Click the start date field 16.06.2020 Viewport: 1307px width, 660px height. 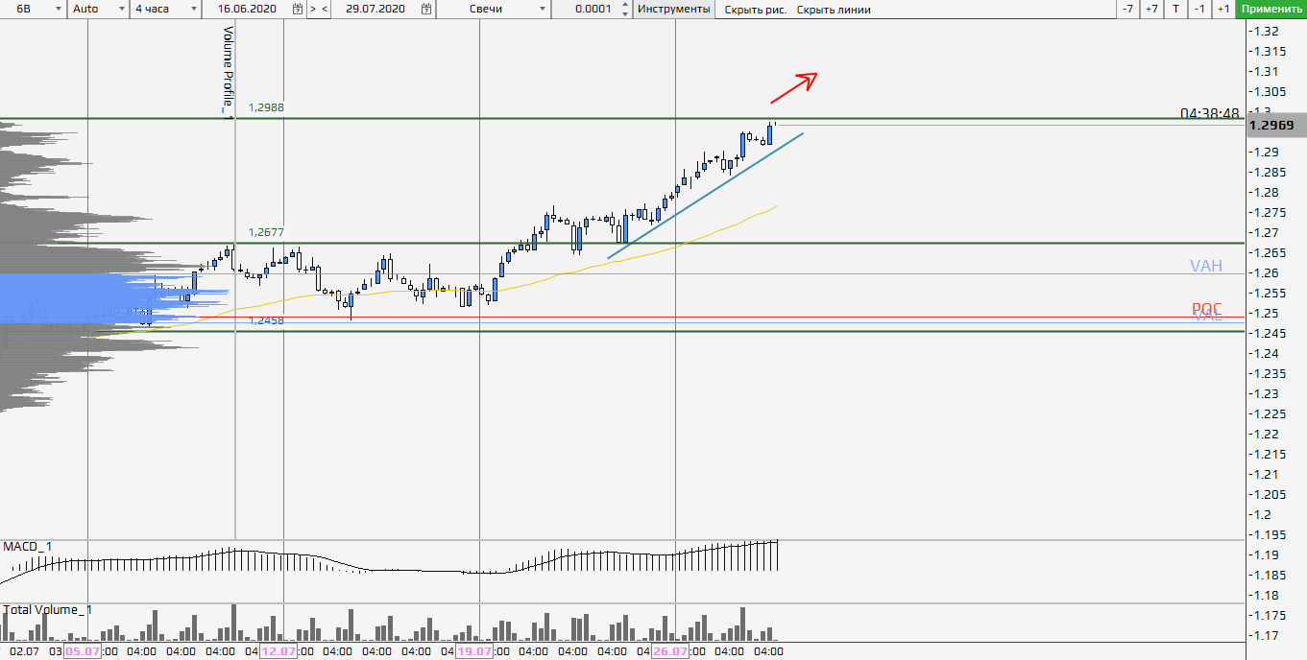(249, 9)
